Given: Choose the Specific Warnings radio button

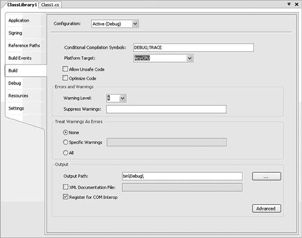Looking at the screenshot, I should pyautogui.click(x=65, y=142).
